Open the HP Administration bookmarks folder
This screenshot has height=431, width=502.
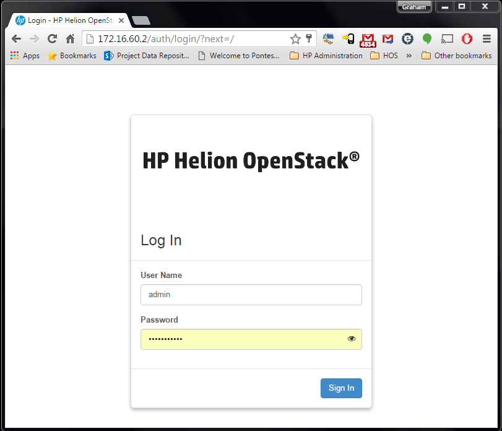[326, 56]
